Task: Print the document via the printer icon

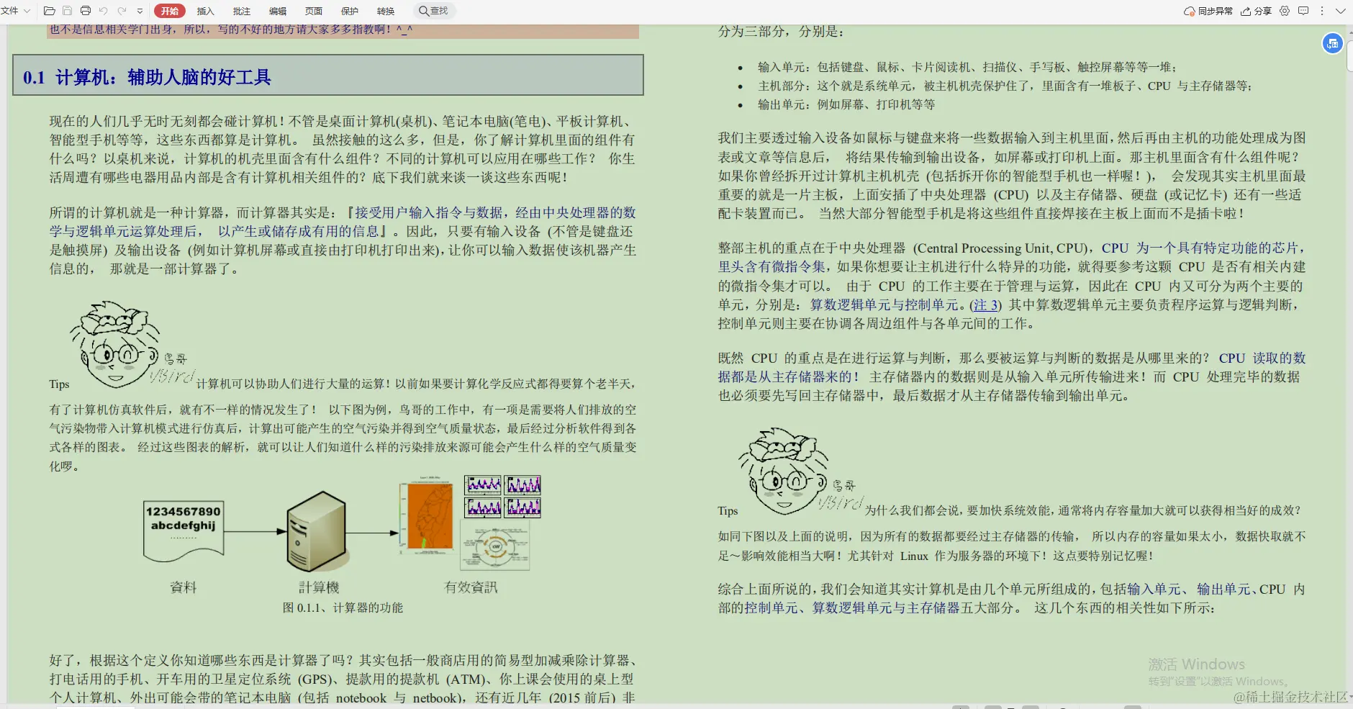Action: (86, 10)
